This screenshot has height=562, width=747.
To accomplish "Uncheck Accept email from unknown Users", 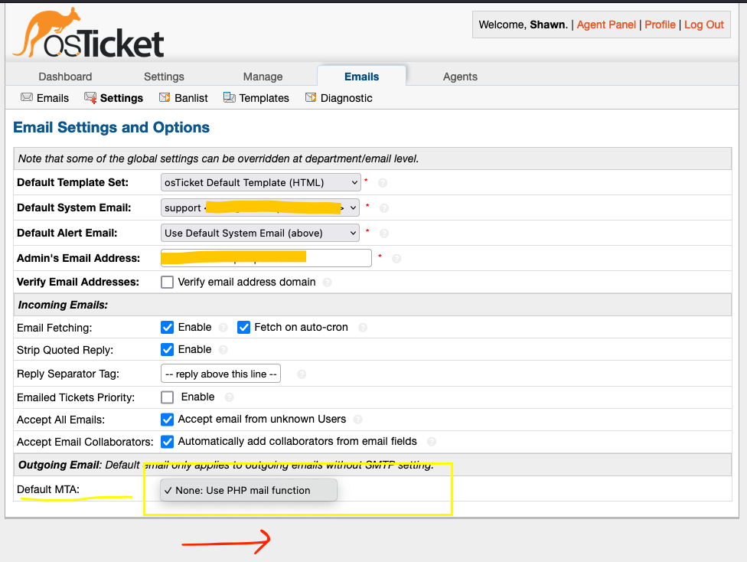I will 167,420.
